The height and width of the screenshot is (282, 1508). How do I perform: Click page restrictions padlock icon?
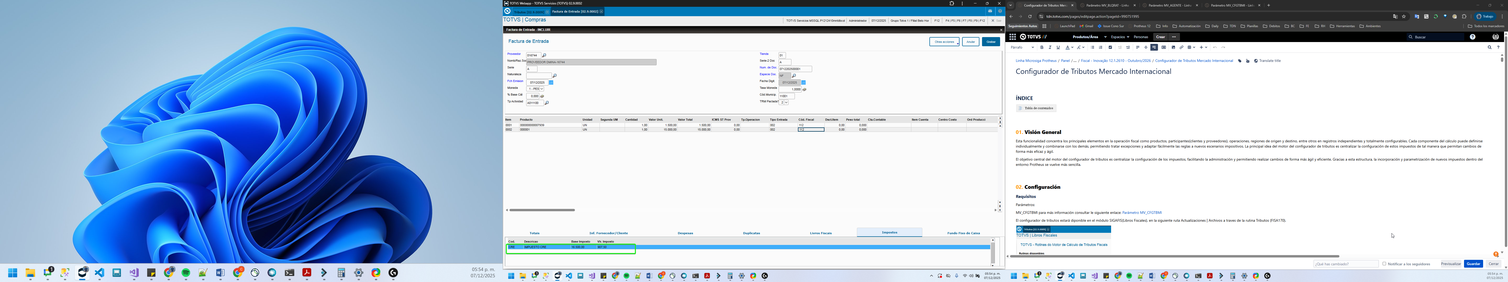(1248, 61)
